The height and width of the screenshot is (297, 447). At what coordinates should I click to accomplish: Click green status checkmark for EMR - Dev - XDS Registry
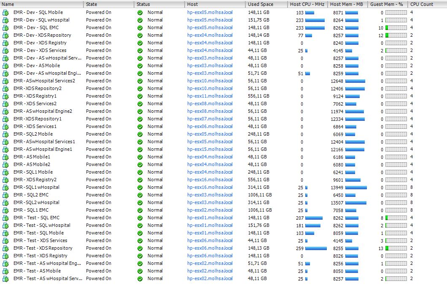pyautogui.click(x=140, y=43)
